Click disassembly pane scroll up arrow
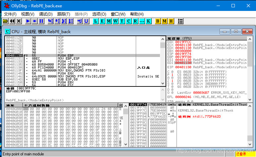 click(x=163, y=39)
